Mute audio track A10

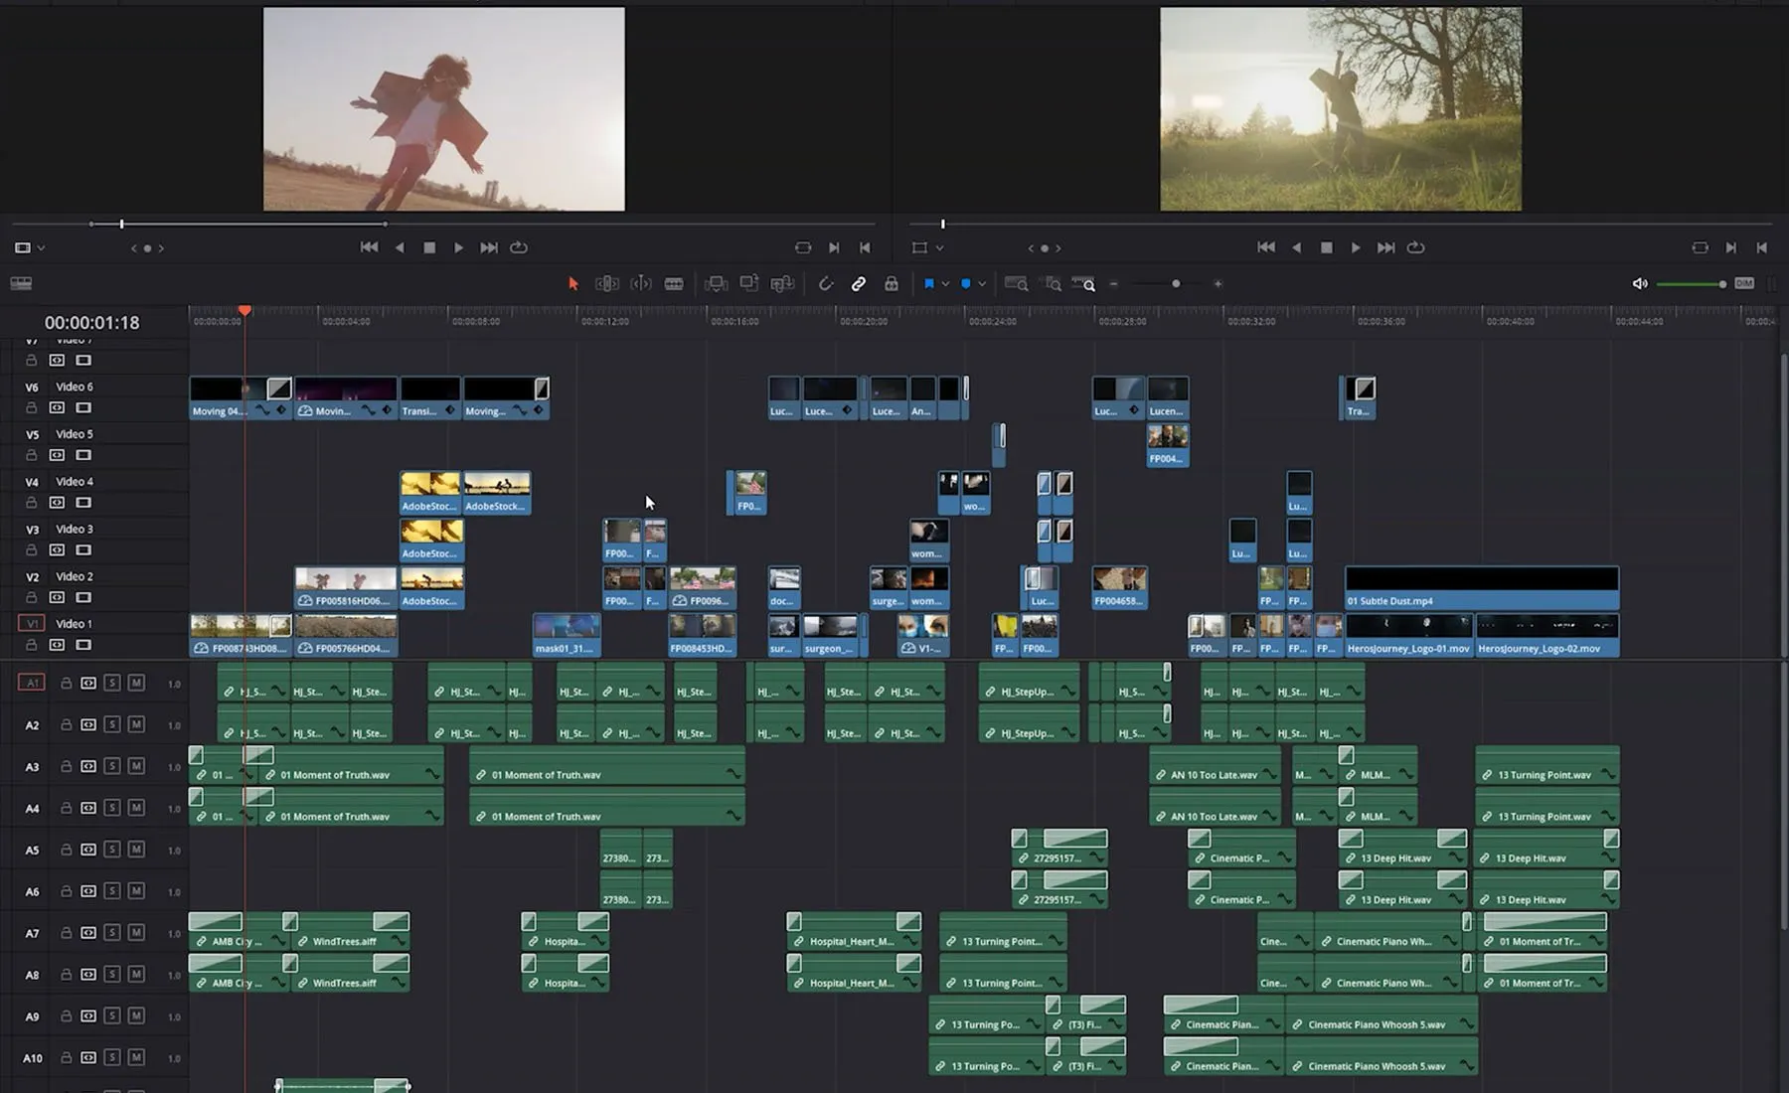(x=136, y=1057)
